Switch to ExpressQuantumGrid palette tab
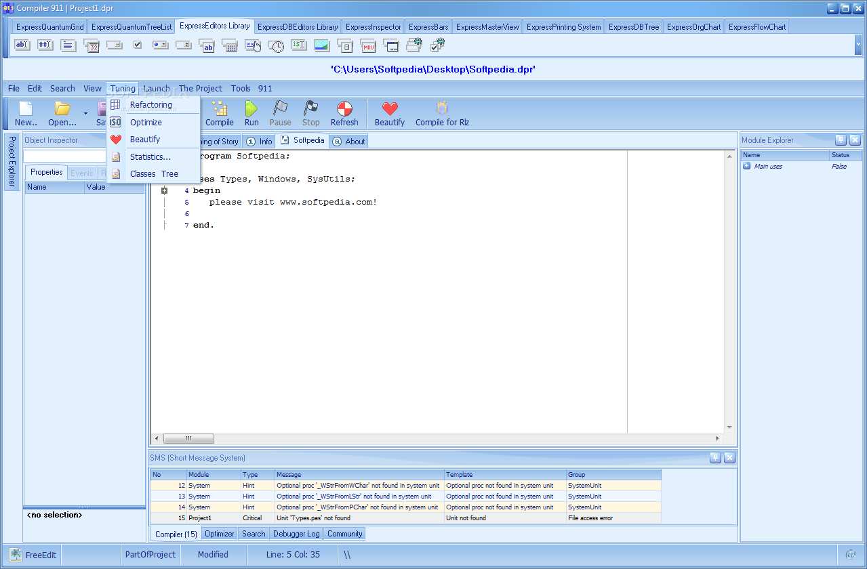Viewport: 867px width, 569px height. [x=49, y=27]
